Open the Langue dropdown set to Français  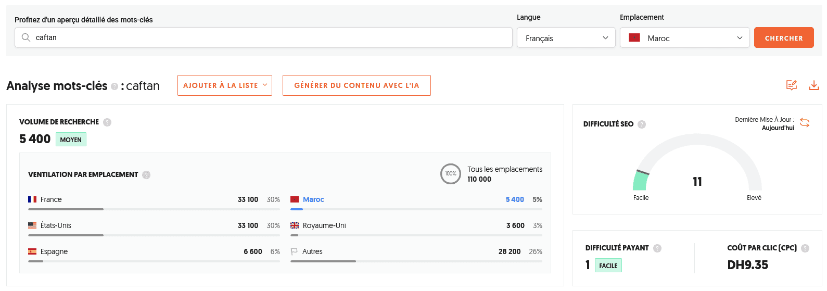[x=566, y=38]
